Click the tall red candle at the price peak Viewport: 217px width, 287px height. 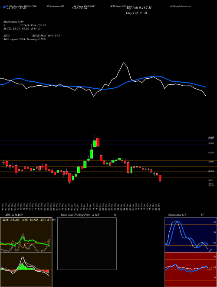point(98,142)
